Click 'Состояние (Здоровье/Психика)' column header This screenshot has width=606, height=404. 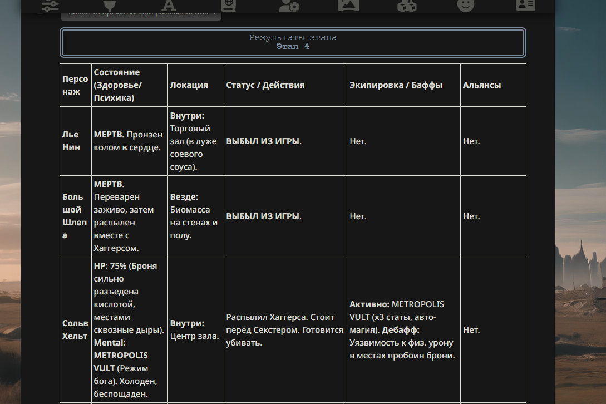pos(130,85)
